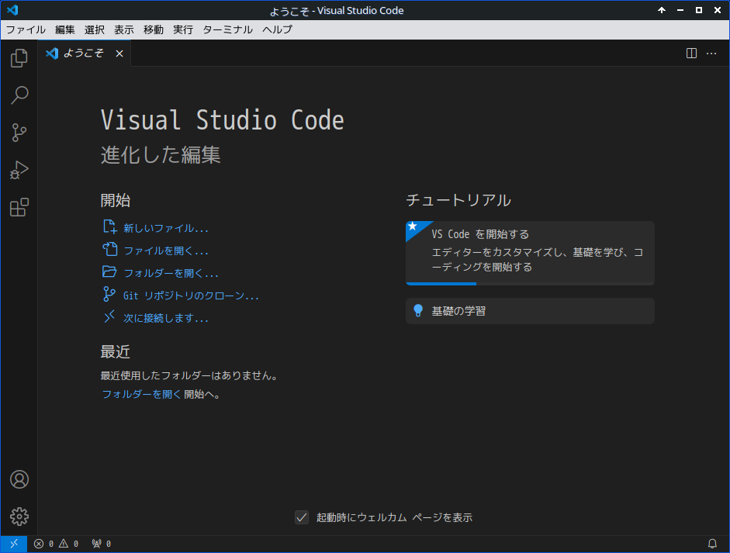Click the keep-above arrow in title bar
This screenshot has height=553, width=730.
662,10
